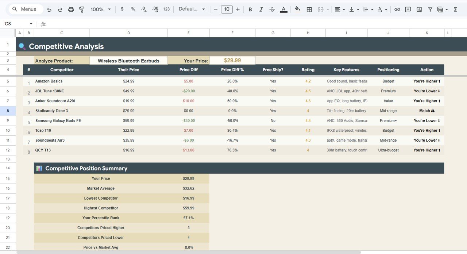467x254 pixels.
Task: Click the formula bar fx area
Action: [43, 24]
